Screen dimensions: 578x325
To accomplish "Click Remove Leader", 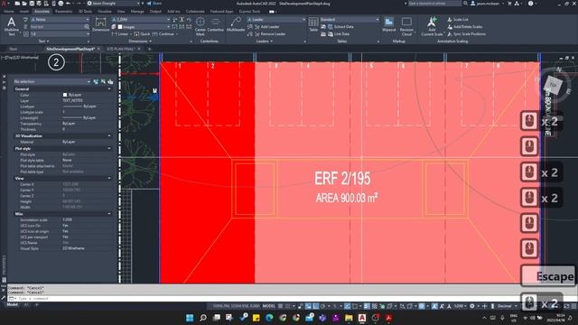I will point(269,34).
